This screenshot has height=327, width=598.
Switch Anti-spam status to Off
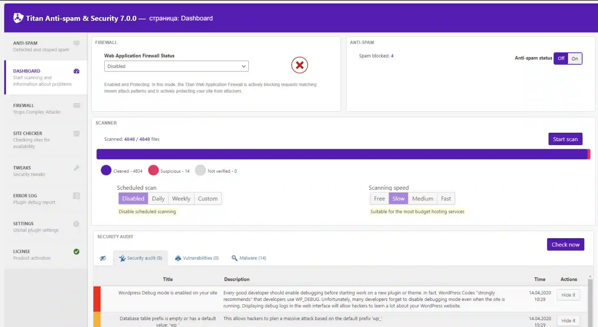(x=561, y=58)
